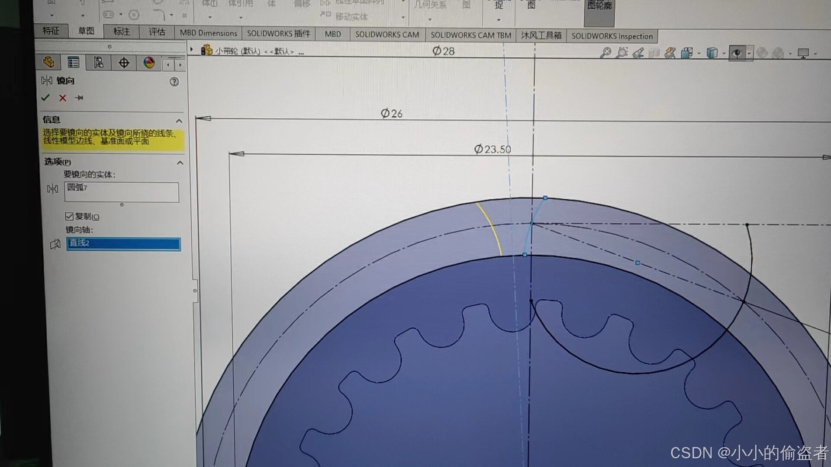This screenshot has height=467, width=831.
Task: Open the DisplayManager color ball tab
Action: coord(149,63)
